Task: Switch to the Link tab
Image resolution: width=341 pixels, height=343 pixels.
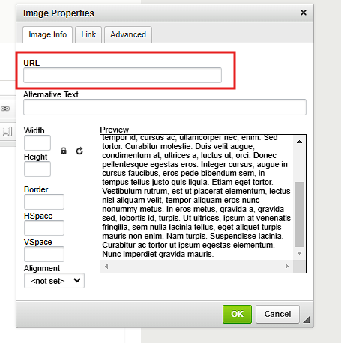Action: coord(88,34)
